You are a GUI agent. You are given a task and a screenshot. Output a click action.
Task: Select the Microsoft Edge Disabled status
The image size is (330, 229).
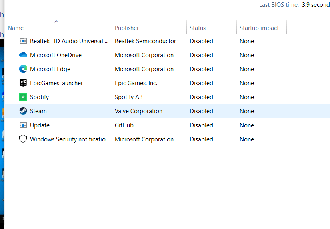pyautogui.click(x=201, y=69)
